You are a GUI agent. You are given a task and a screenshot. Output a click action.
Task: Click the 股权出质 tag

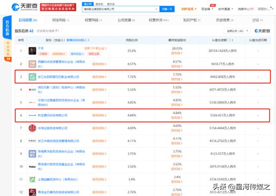(94, 54)
